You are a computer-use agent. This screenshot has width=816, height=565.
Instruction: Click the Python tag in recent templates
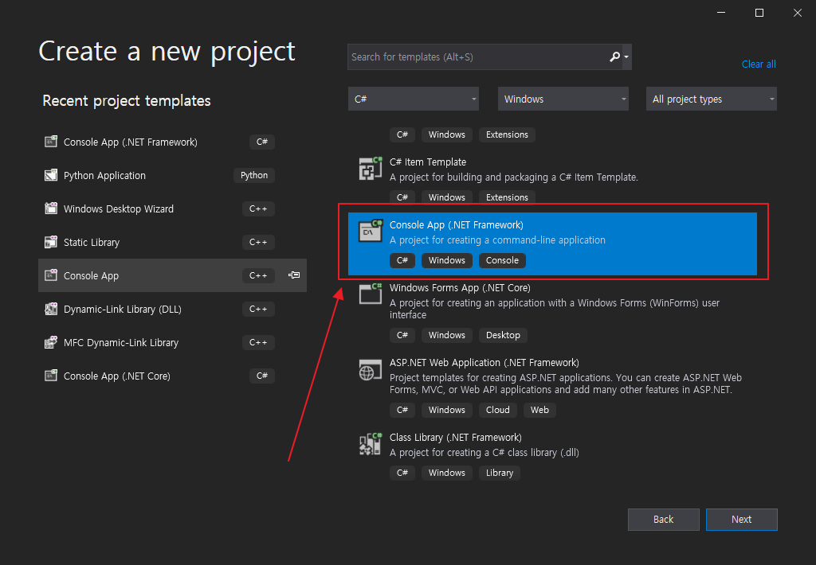pos(254,175)
